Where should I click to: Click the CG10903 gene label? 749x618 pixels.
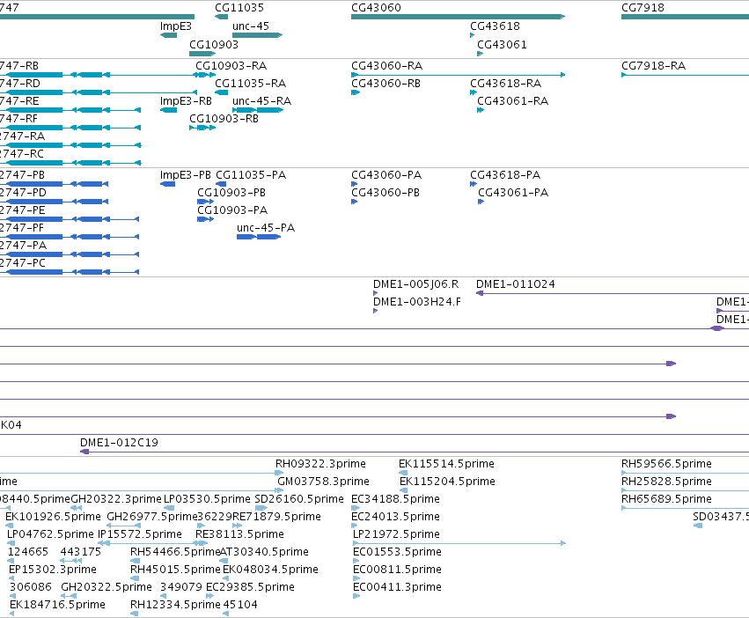pos(214,44)
